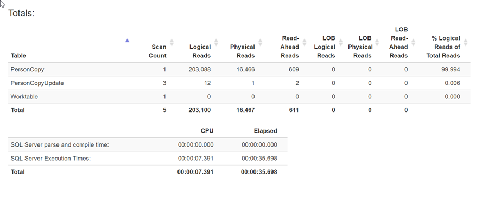The width and height of the screenshot is (482, 198).
Task: Click Logical Reads sort arrows icon
Action: pyautogui.click(x=216, y=42)
